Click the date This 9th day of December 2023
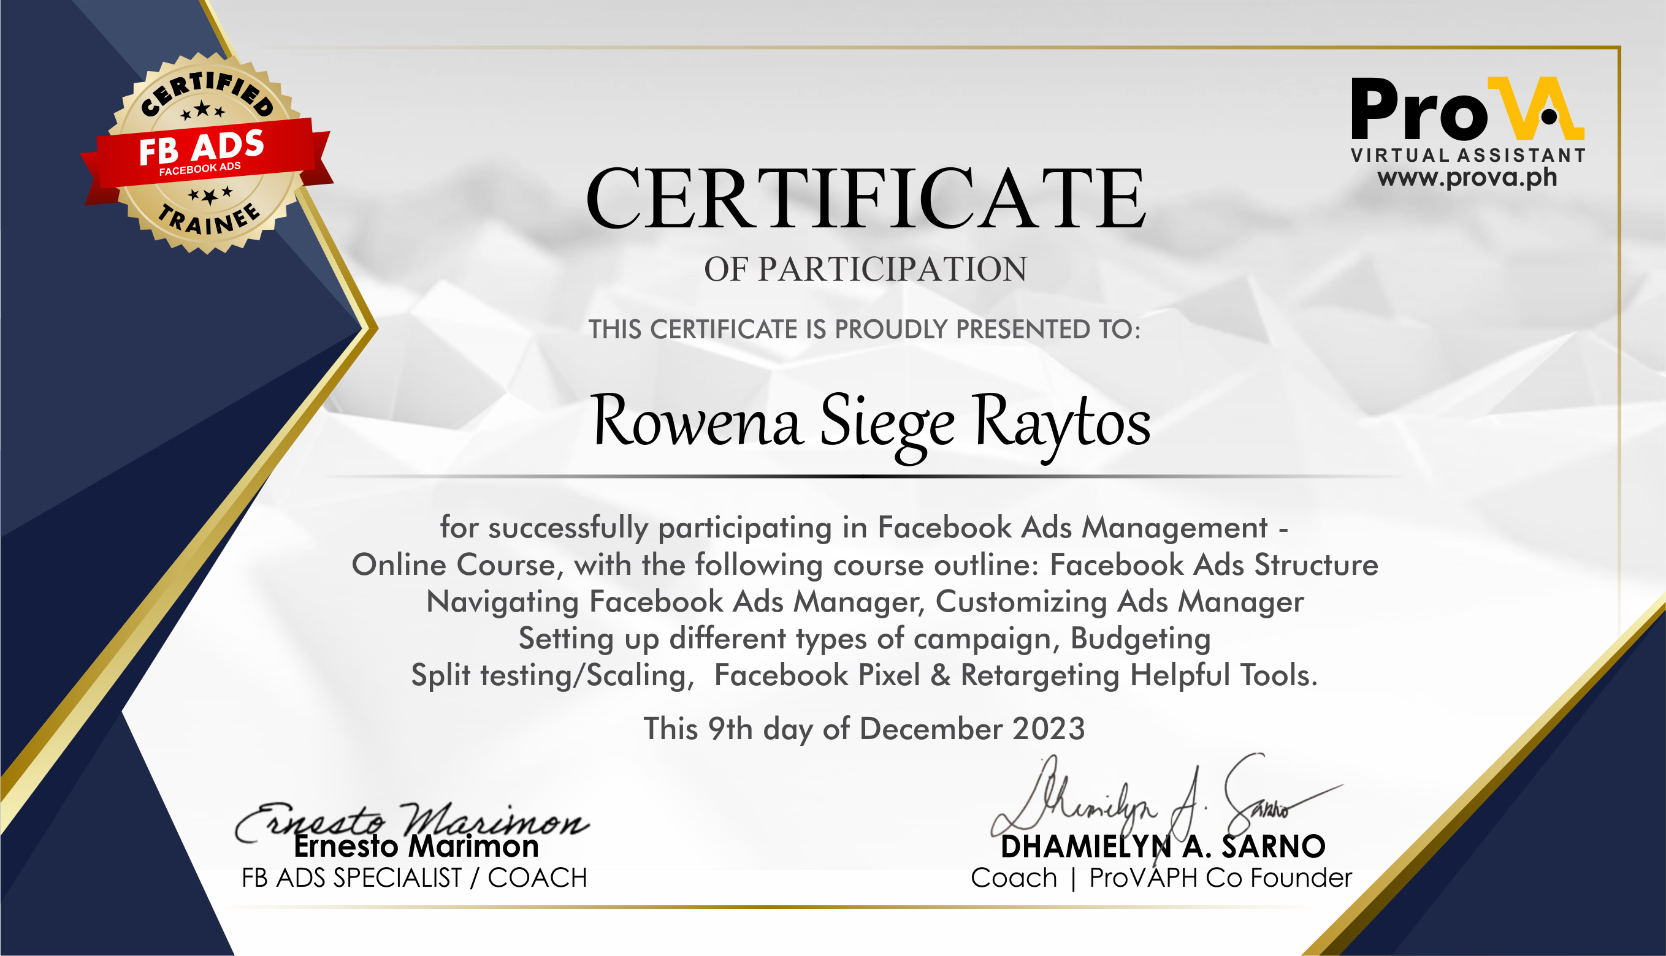Screen dimensions: 1666x956 [864, 729]
